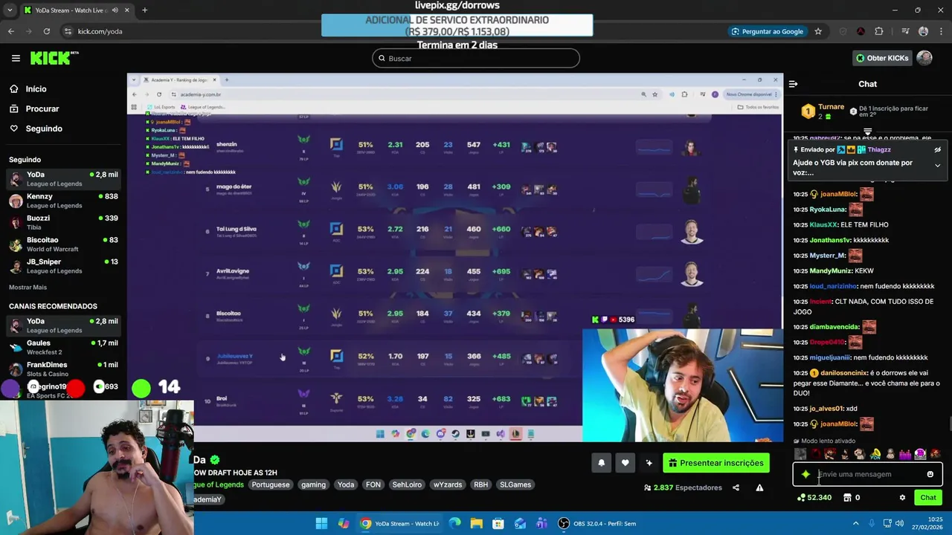Click the Portuguese tag
This screenshot has height=535, width=952.
270,484
